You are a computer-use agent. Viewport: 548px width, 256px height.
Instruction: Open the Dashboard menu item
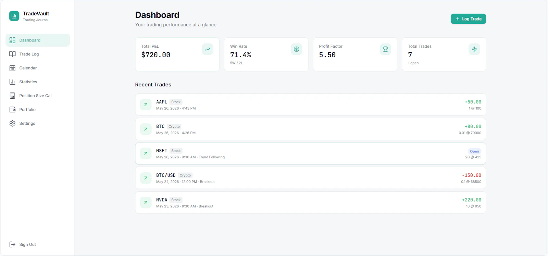click(x=38, y=40)
